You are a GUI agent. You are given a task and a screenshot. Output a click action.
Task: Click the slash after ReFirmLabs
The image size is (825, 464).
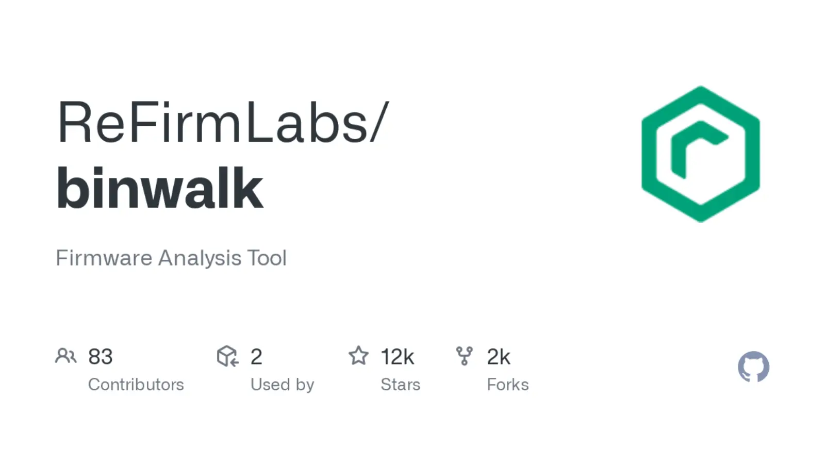pos(378,123)
